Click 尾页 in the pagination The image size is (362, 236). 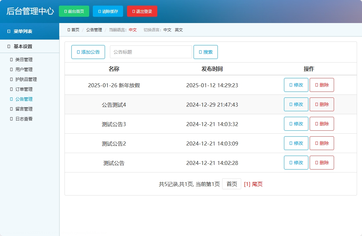tap(257, 184)
